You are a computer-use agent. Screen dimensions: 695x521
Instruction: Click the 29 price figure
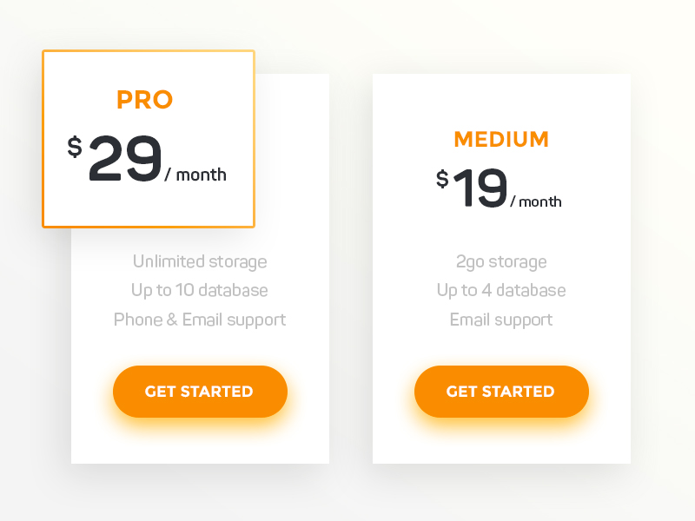coord(125,160)
